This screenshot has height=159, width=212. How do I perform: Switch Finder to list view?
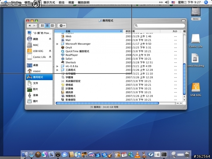[47, 26]
